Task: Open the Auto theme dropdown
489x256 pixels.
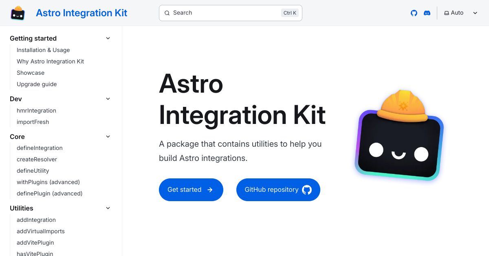Action: pos(460,13)
